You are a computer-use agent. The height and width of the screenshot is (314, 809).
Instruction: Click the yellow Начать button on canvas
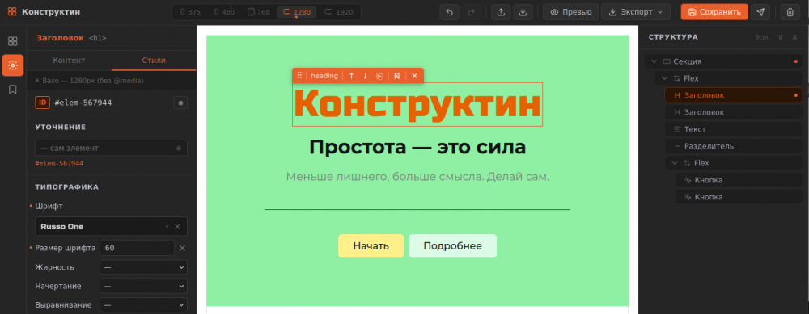371,246
